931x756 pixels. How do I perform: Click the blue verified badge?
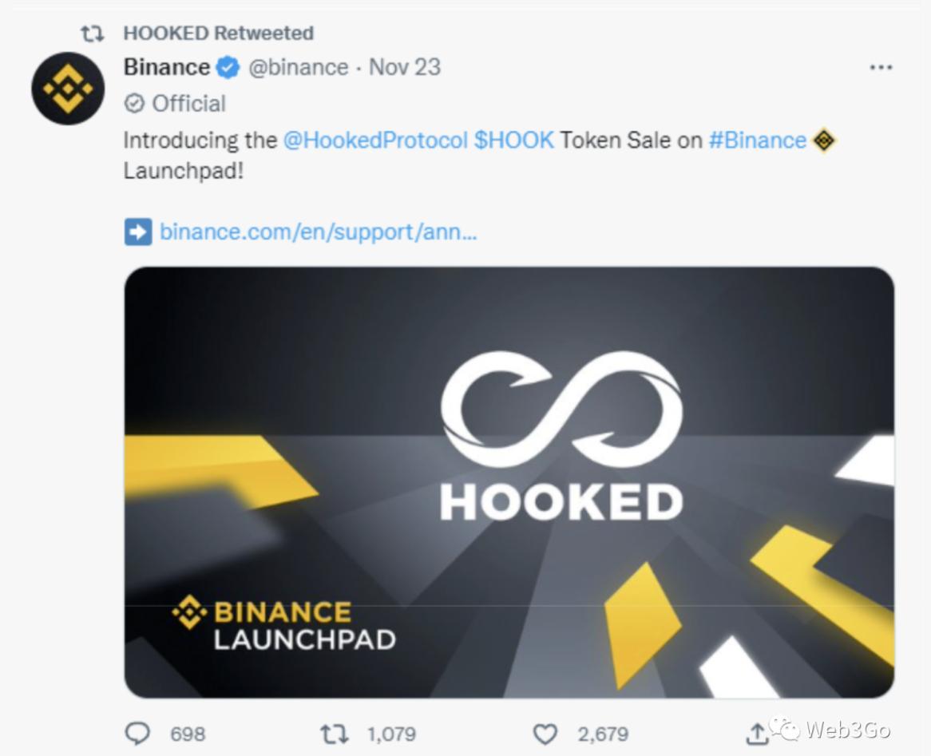point(228,68)
